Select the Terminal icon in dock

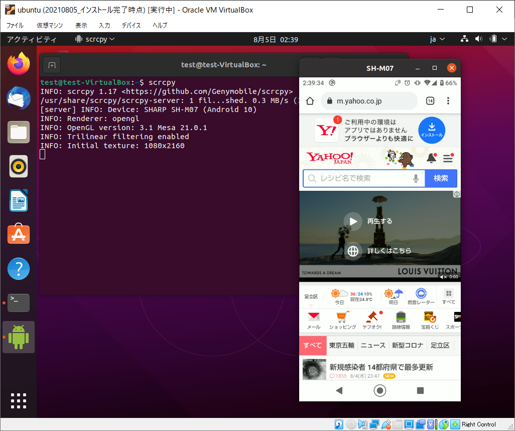[x=19, y=303]
